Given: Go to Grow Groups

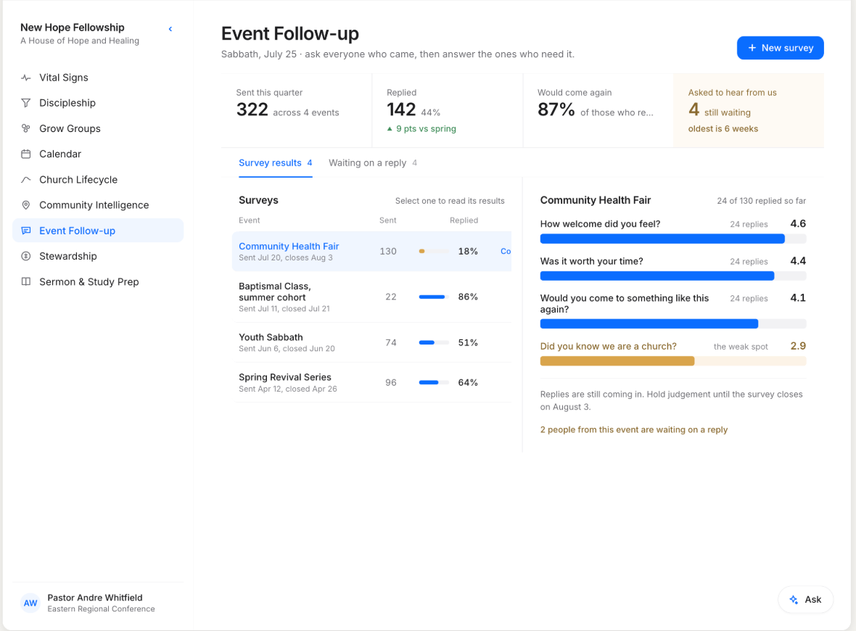Looking at the screenshot, I should (98, 129).
